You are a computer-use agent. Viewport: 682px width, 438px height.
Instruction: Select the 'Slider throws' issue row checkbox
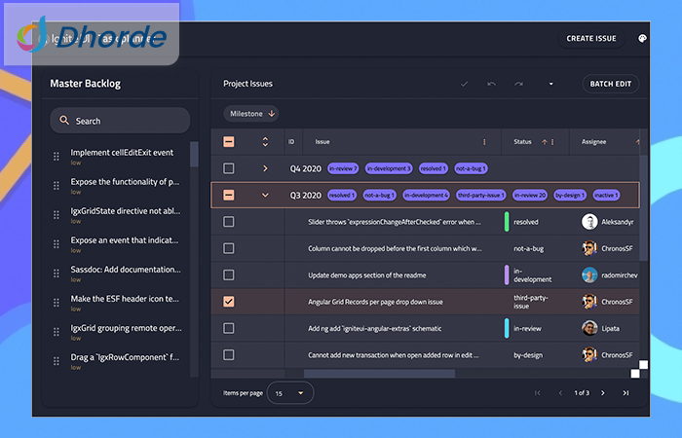229,222
